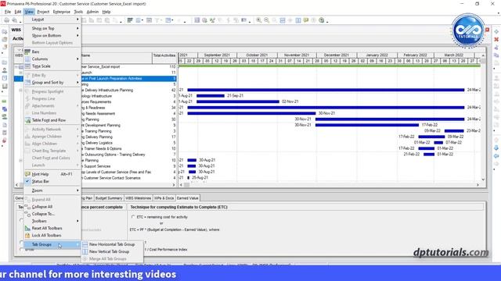Switch to the Budget Summary tab

109,198
